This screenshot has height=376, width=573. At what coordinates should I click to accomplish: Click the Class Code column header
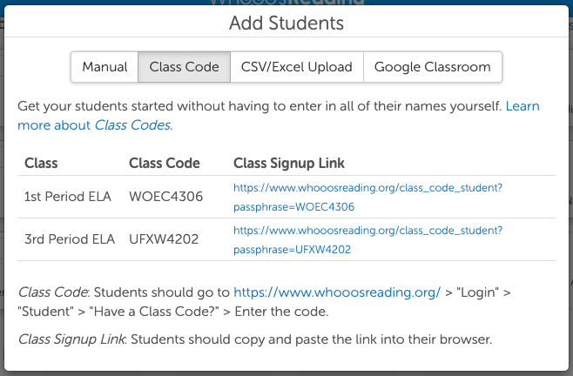[x=164, y=163]
